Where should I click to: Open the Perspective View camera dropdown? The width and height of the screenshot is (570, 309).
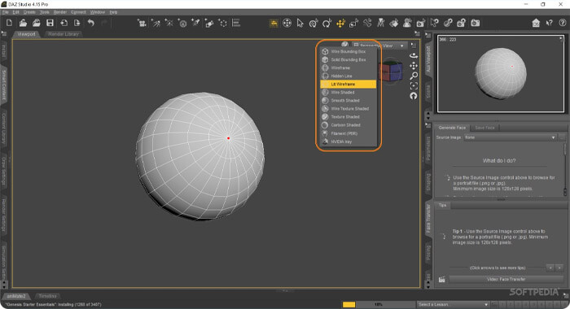pos(379,46)
